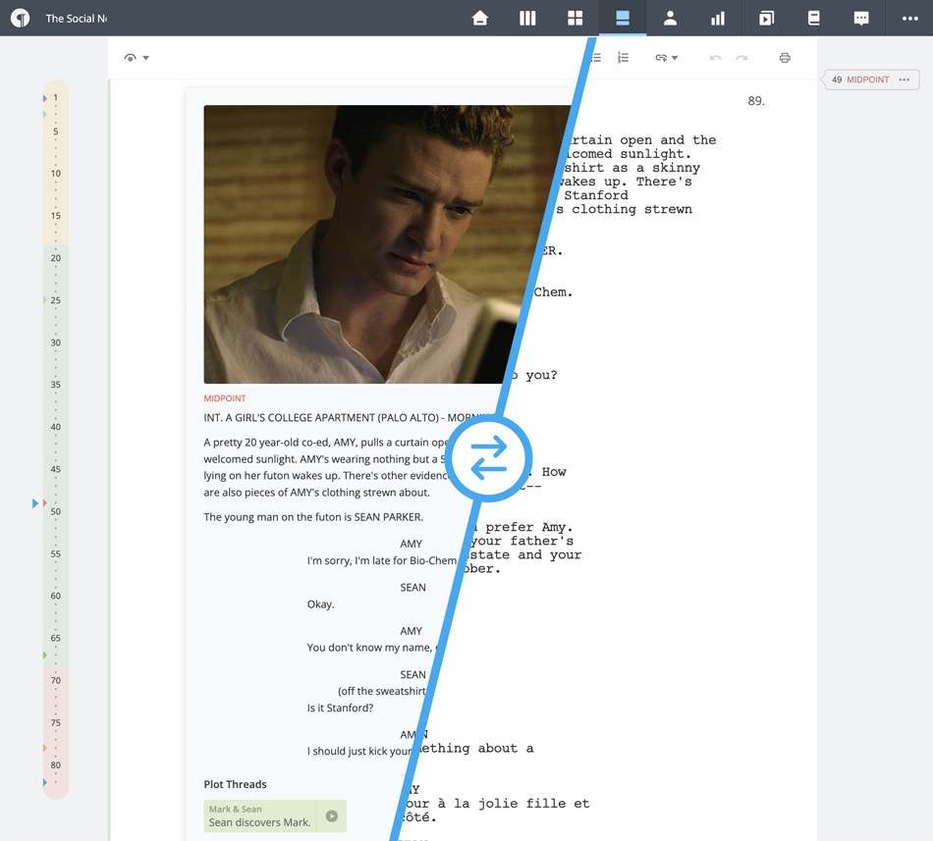Viewport: 933px width, 841px height.
Task: Click the SEAN dialogue line Okay.
Action: pyautogui.click(x=321, y=604)
